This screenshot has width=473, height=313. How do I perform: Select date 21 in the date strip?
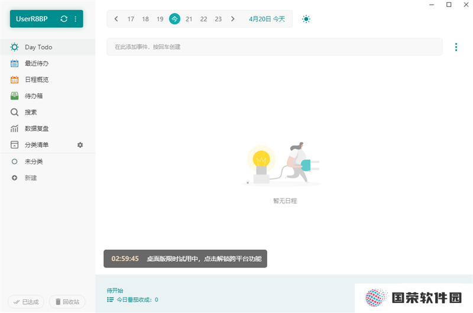[189, 19]
